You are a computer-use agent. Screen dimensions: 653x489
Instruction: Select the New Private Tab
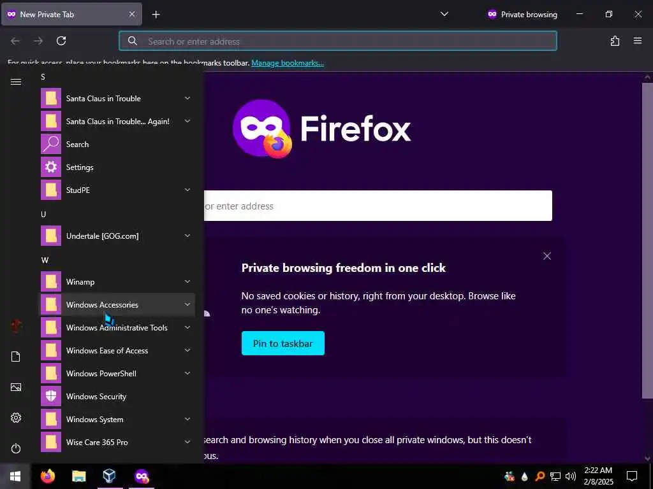tap(71, 14)
